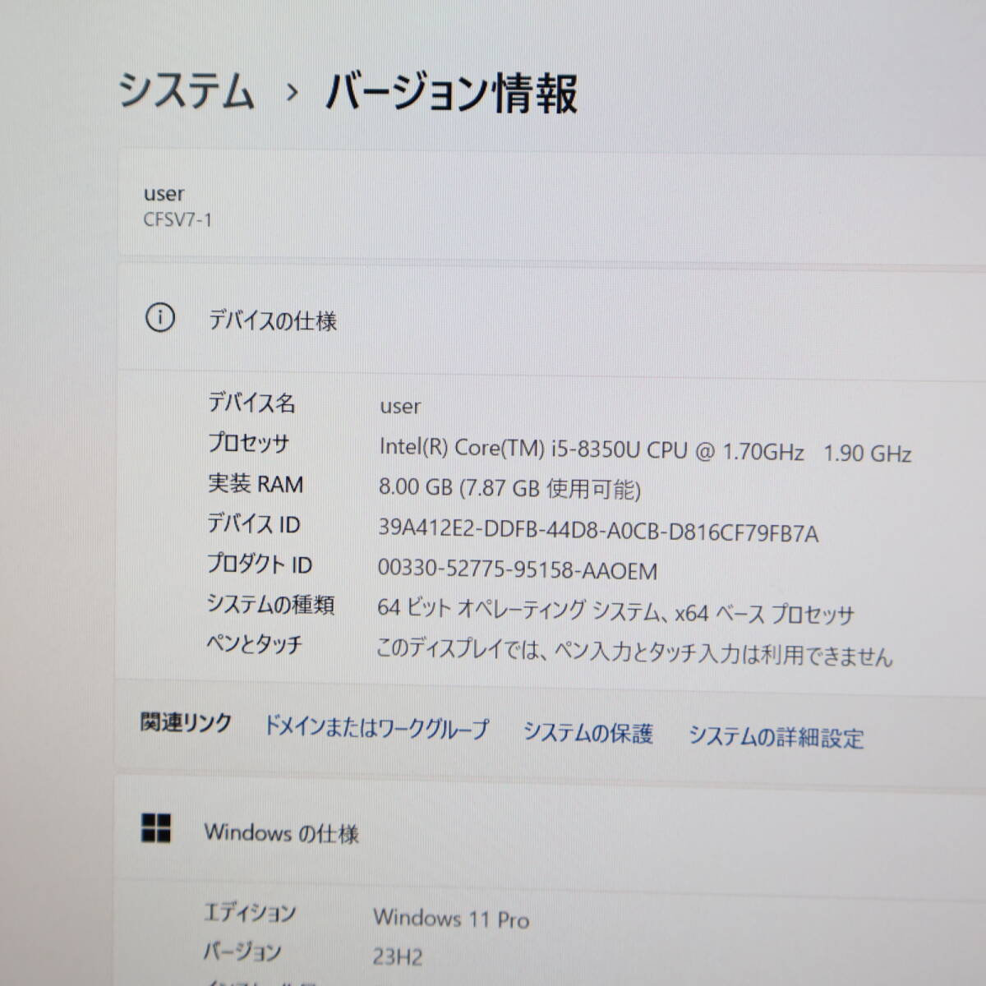Collapse the デバイスの仕様 section header
Image resolution: width=986 pixels, height=986 pixels.
[551, 319]
